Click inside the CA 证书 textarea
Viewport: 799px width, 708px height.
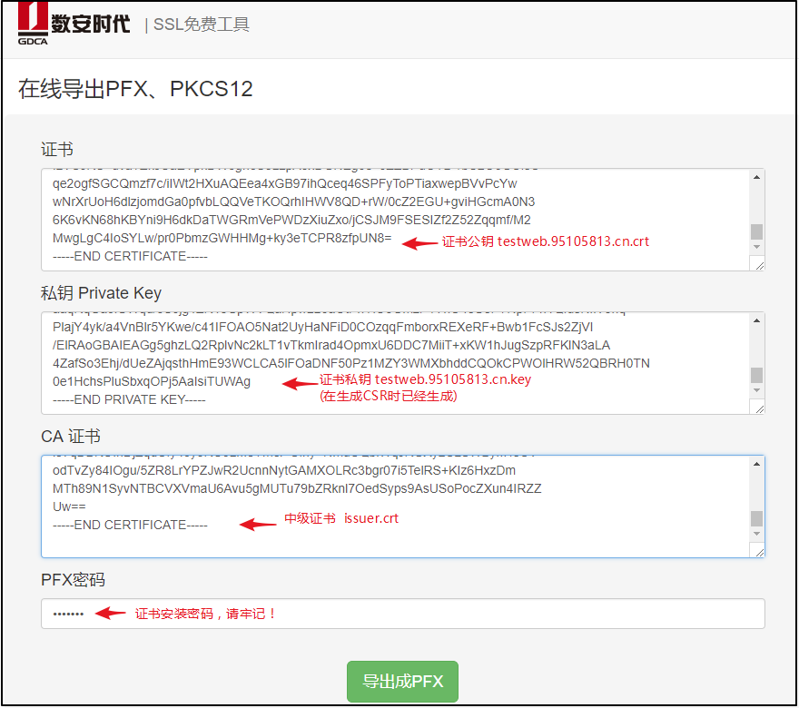395,506
